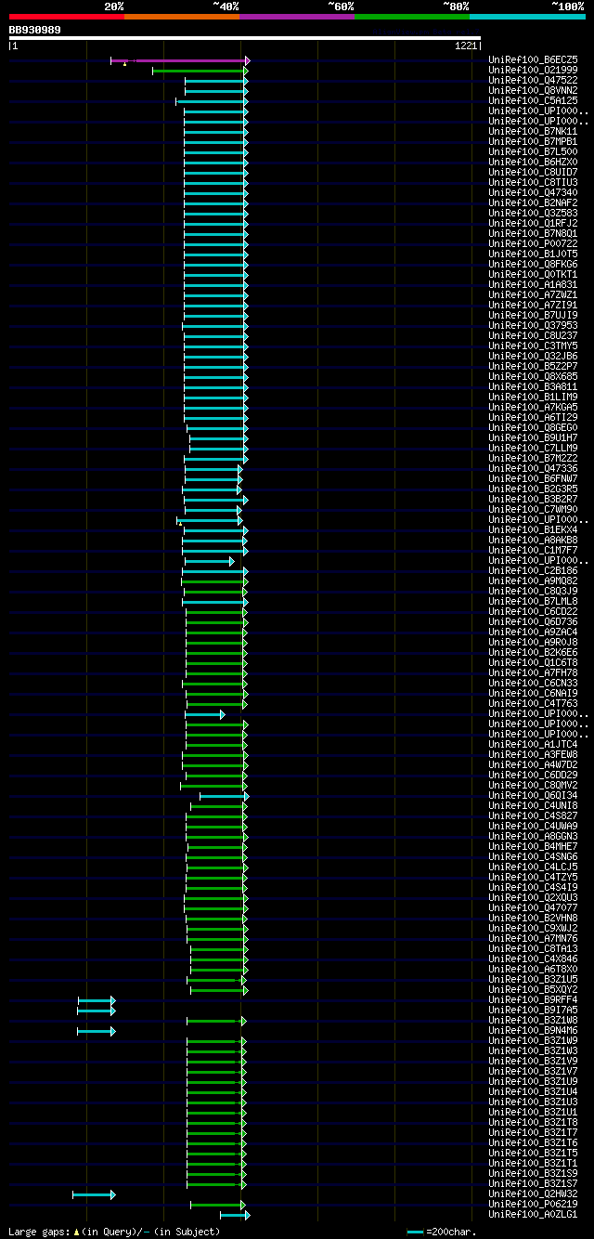The width and height of the screenshot is (594, 1239).
Task: Click the UniRef100_C2B186 label
Action: click(535, 570)
